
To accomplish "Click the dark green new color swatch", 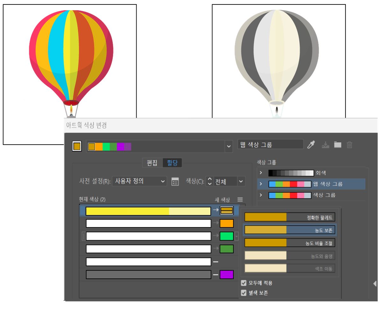I will click(227, 249).
